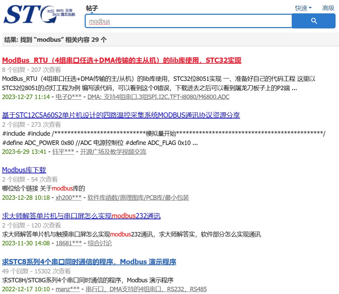Open the 快速 dropdown menu

pos(303,8)
